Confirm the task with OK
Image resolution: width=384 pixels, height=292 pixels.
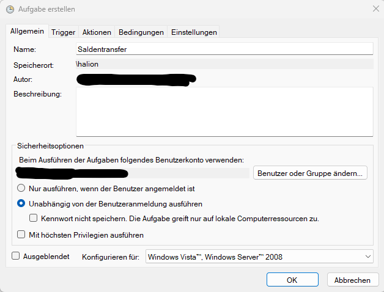(292, 280)
